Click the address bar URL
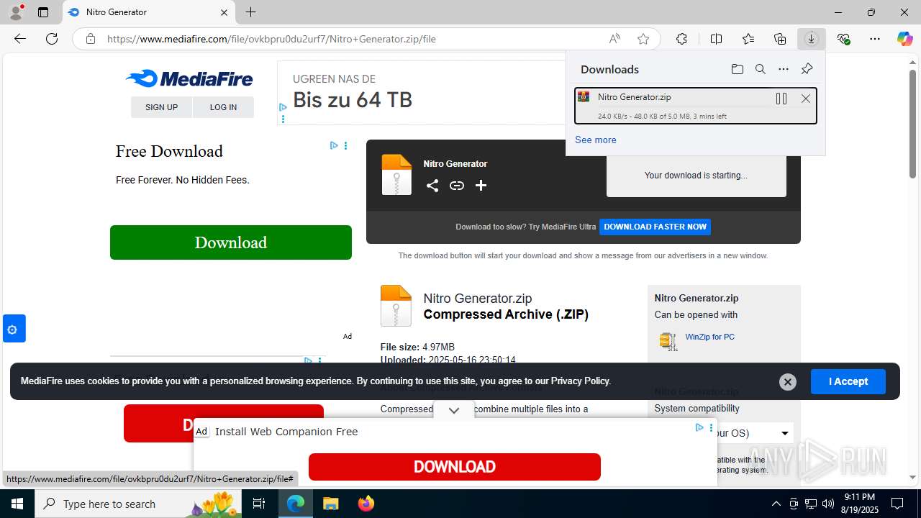This screenshot has height=518, width=921. coord(271,39)
